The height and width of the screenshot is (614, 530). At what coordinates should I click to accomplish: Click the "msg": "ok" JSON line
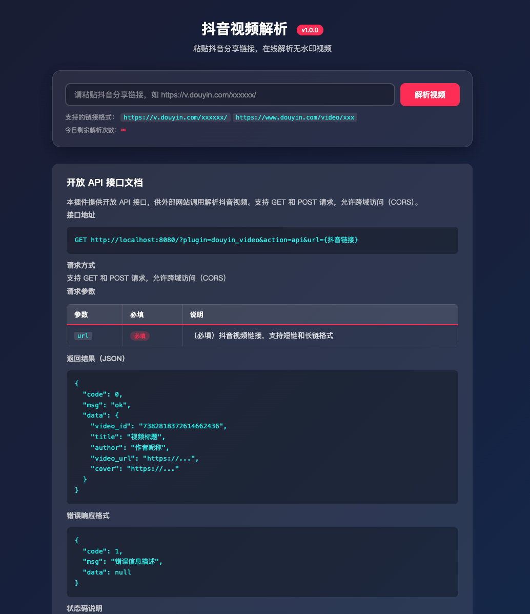(x=107, y=405)
